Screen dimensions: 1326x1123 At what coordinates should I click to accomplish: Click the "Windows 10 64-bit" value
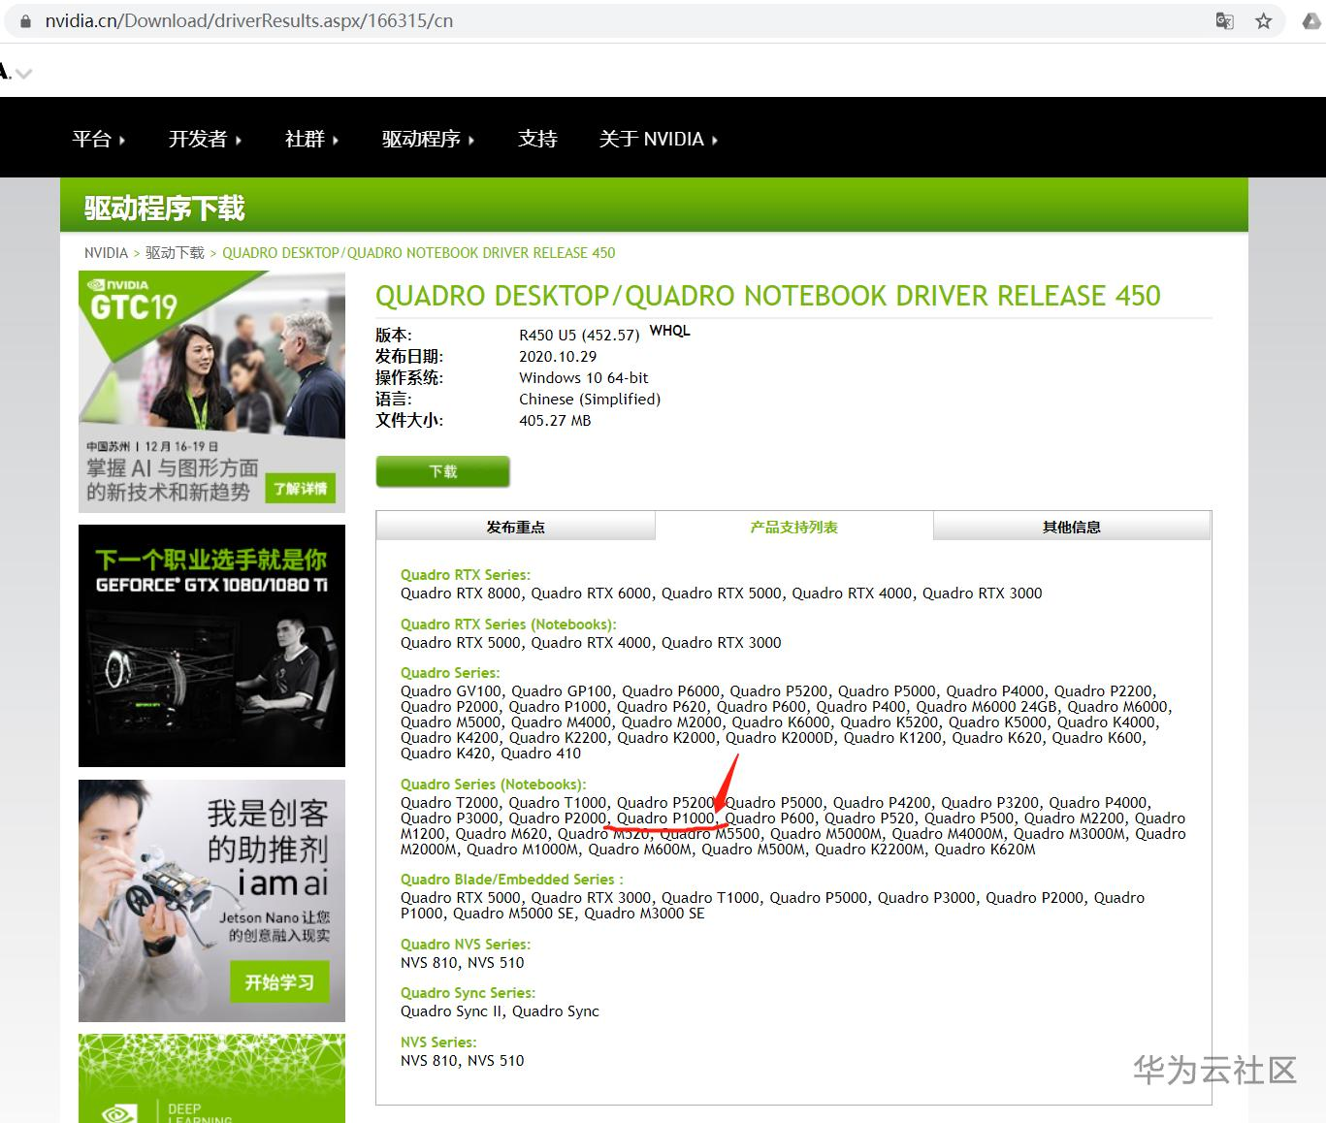[x=584, y=378]
